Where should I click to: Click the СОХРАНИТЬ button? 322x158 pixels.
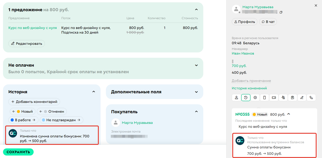point(18,152)
